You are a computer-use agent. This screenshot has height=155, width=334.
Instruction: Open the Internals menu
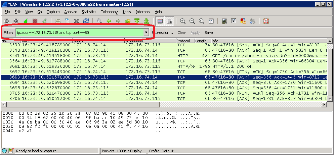click(x=143, y=12)
